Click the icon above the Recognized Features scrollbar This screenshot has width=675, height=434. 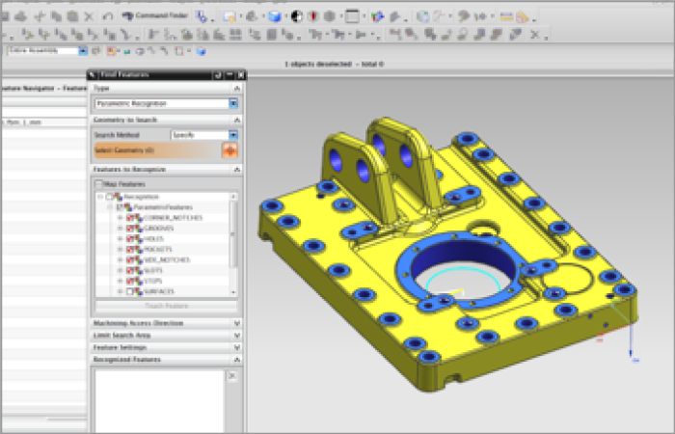pos(232,376)
